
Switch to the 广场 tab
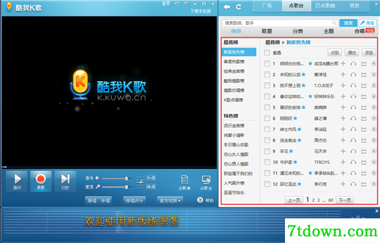(x=267, y=6)
